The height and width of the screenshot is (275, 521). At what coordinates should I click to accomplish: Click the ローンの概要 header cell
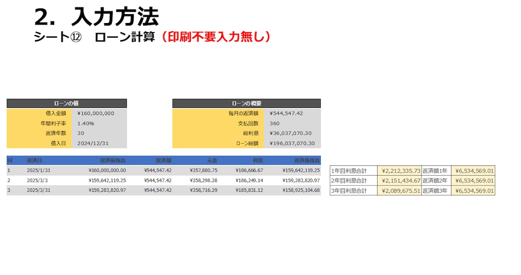[x=246, y=103]
